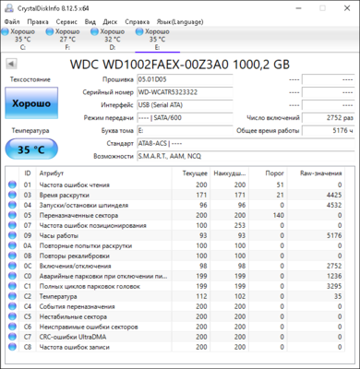Click the CrystalDiskInfo title bar app icon
The width and height of the screenshot is (360, 369).
click(9, 8)
